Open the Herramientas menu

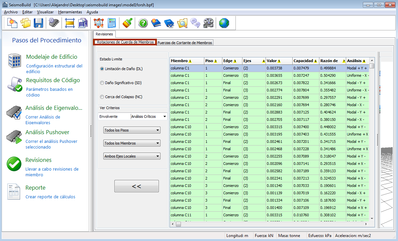pyautogui.click(x=70, y=12)
